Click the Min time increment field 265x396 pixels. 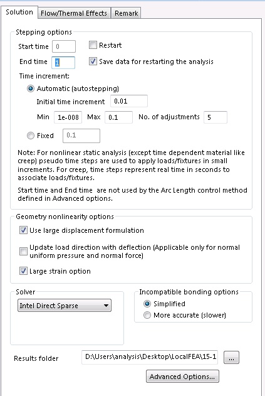[68, 117]
